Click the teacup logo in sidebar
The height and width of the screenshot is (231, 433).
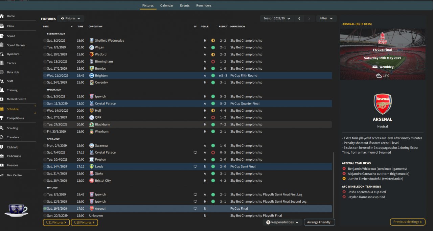point(16,210)
